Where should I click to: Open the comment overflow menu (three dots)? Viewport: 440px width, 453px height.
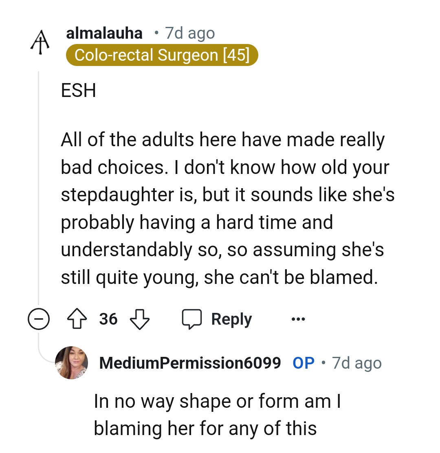tap(297, 319)
